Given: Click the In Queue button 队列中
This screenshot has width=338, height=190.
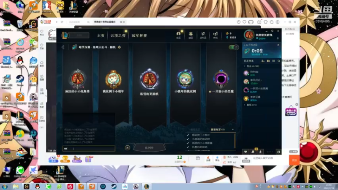Looking at the screenshot, I should point(150,148).
